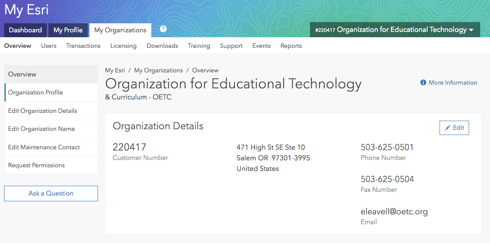This screenshot has height=243, width=490.
Task: Click the Overview breadcrumb text
Action: coord(205,70)
